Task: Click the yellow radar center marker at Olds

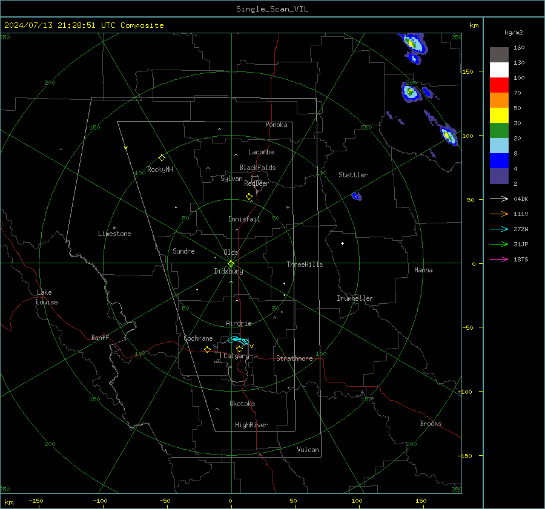Action: (x=231, y=264)
